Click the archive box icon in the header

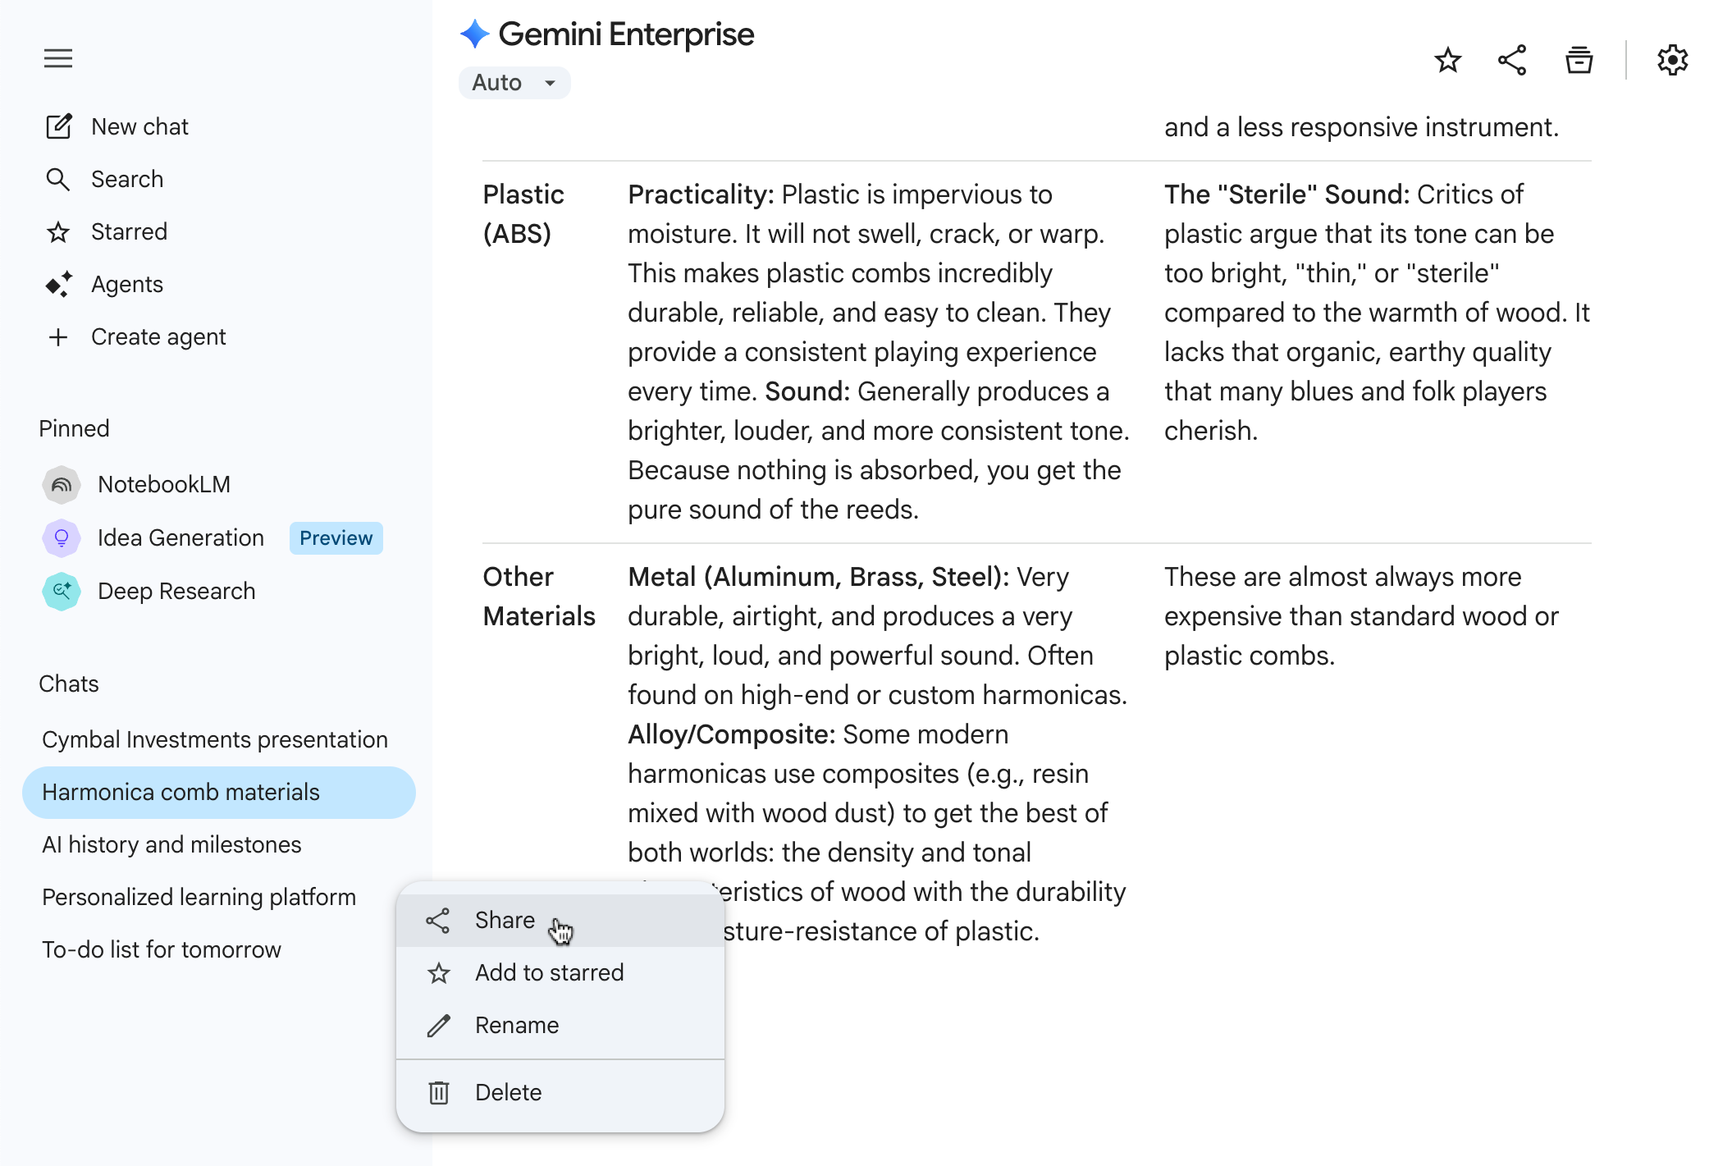1579,60
